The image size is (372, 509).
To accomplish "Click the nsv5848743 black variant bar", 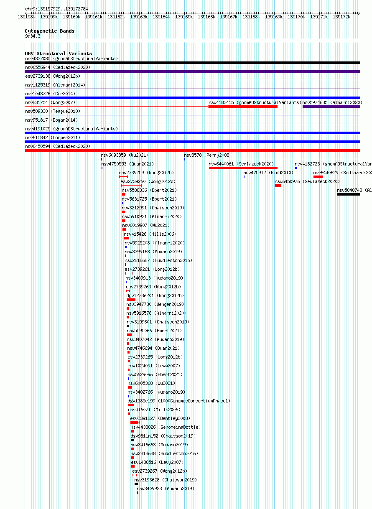I will (x=349, y=194).
